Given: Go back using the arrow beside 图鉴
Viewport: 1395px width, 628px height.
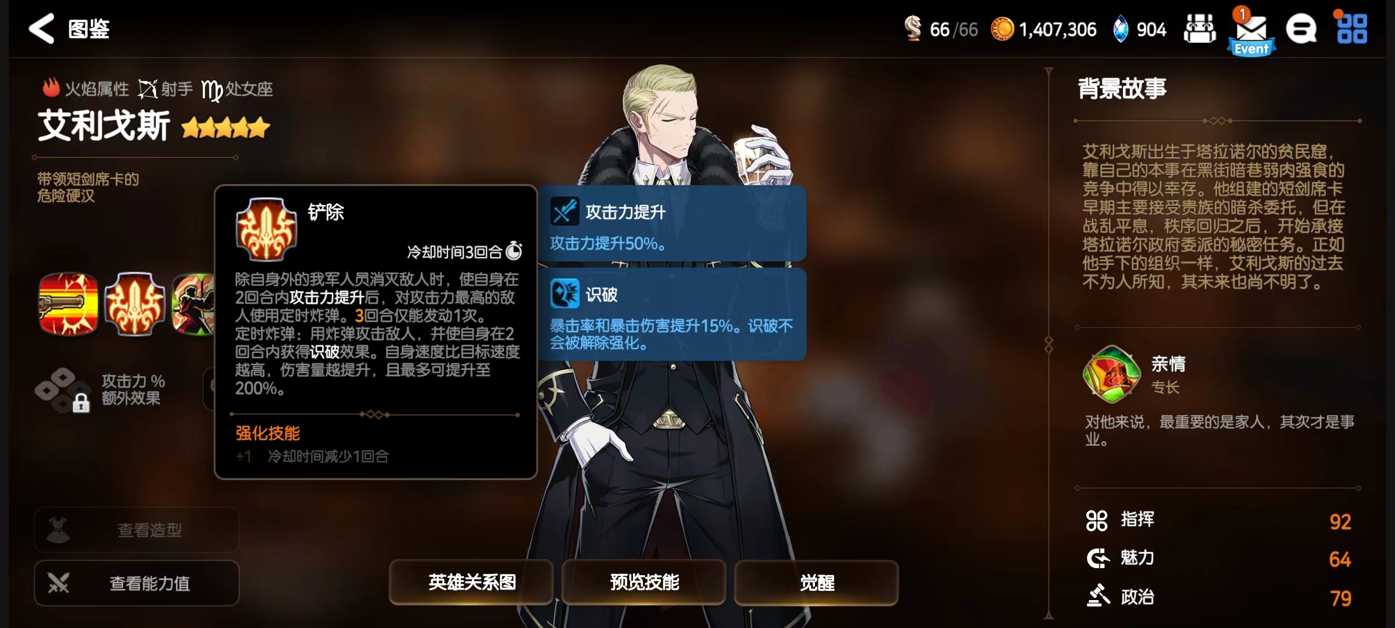Looking at the screenshot, I should 42,28.
